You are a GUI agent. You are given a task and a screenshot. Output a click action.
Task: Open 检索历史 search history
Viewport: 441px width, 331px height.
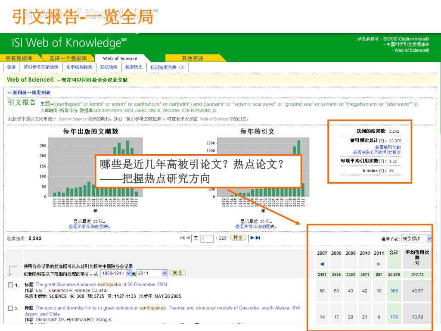pyautogui.click(x=134, y=67)
